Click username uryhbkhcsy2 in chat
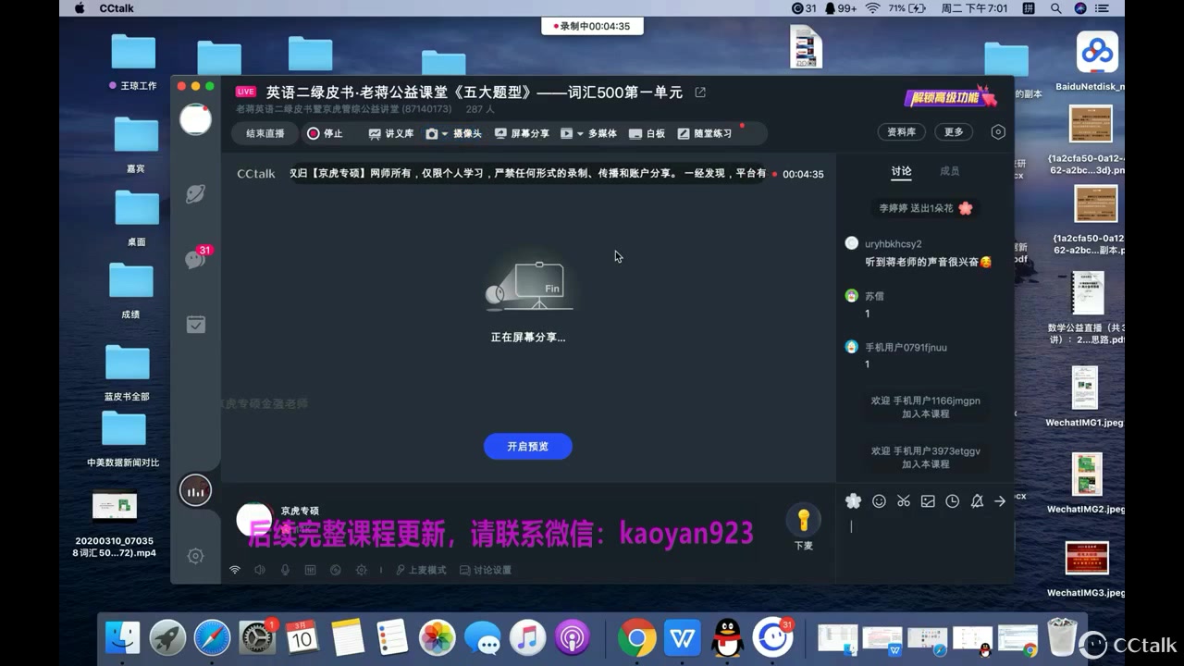 pyautogui.click(x=893, y=244)
